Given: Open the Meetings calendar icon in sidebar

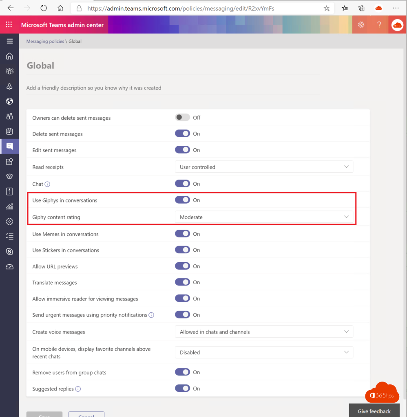Looking at the screenshot, I should (9, 131).
